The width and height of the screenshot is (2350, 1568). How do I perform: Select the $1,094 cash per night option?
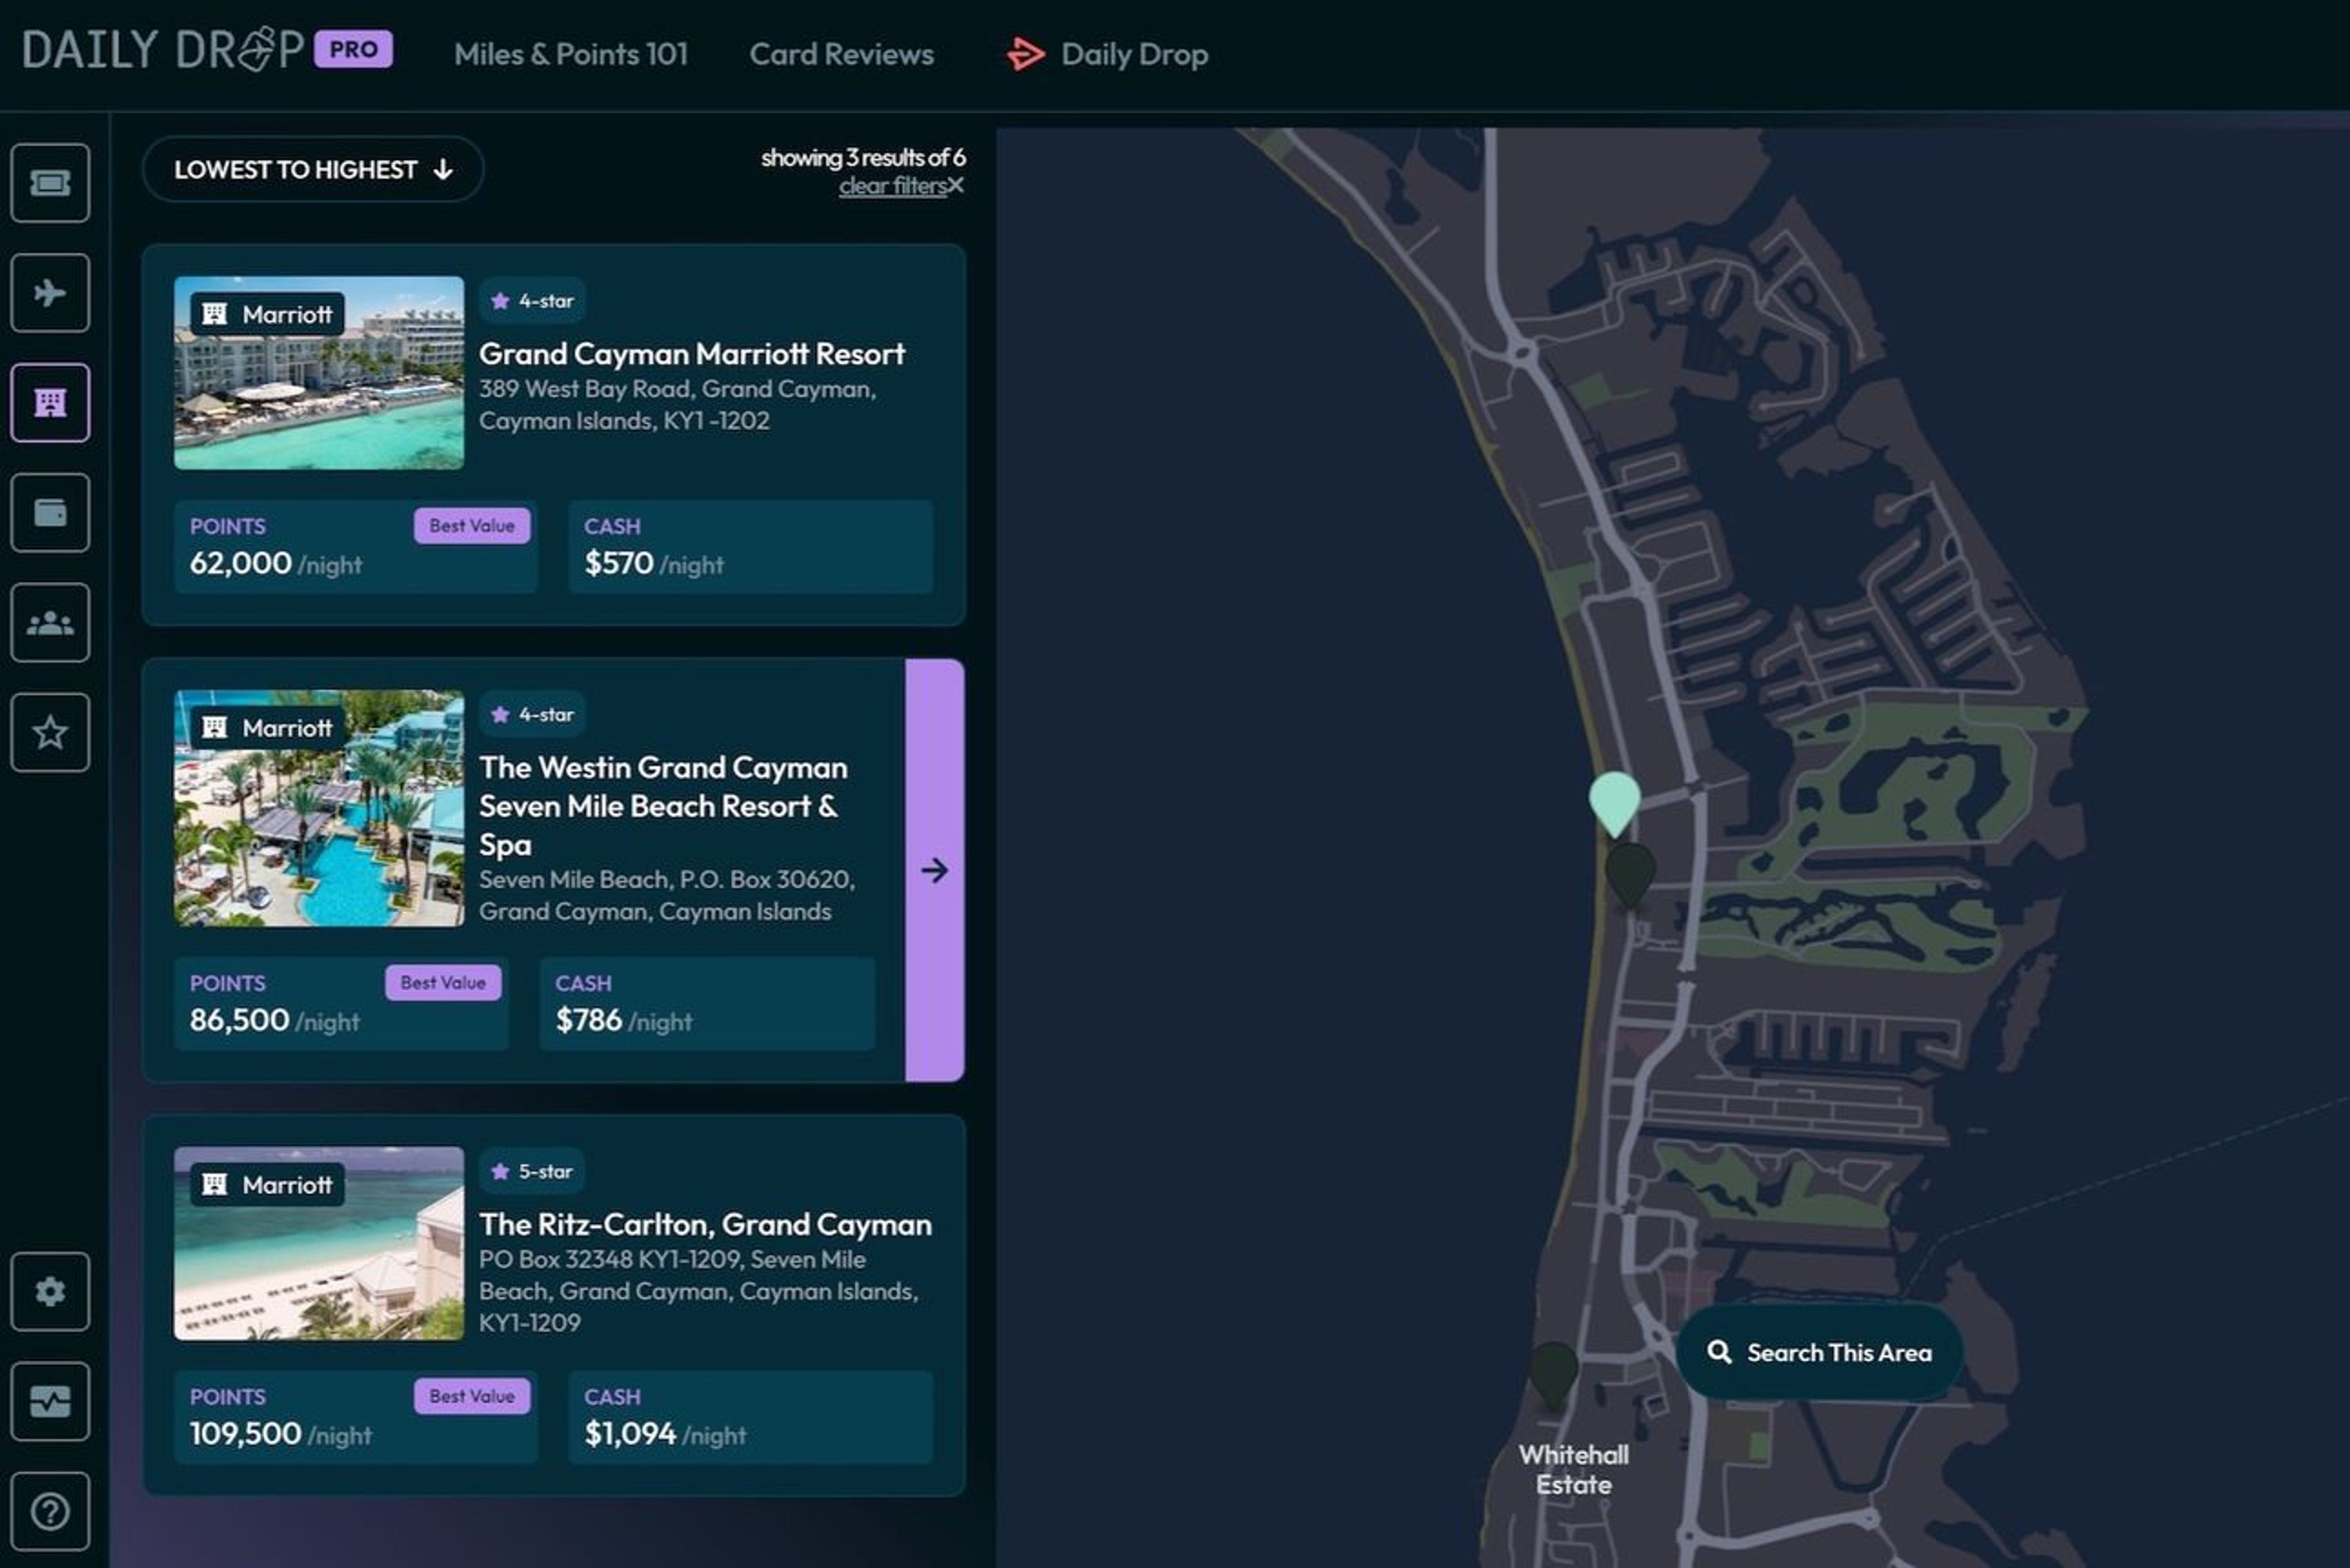click(750, 1417)
